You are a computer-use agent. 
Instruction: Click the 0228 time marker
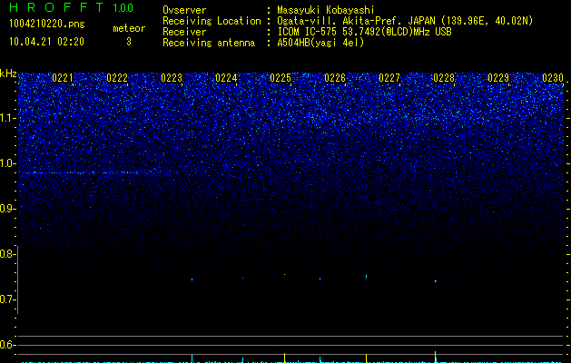pyautogui.click(x=444, y=78)
